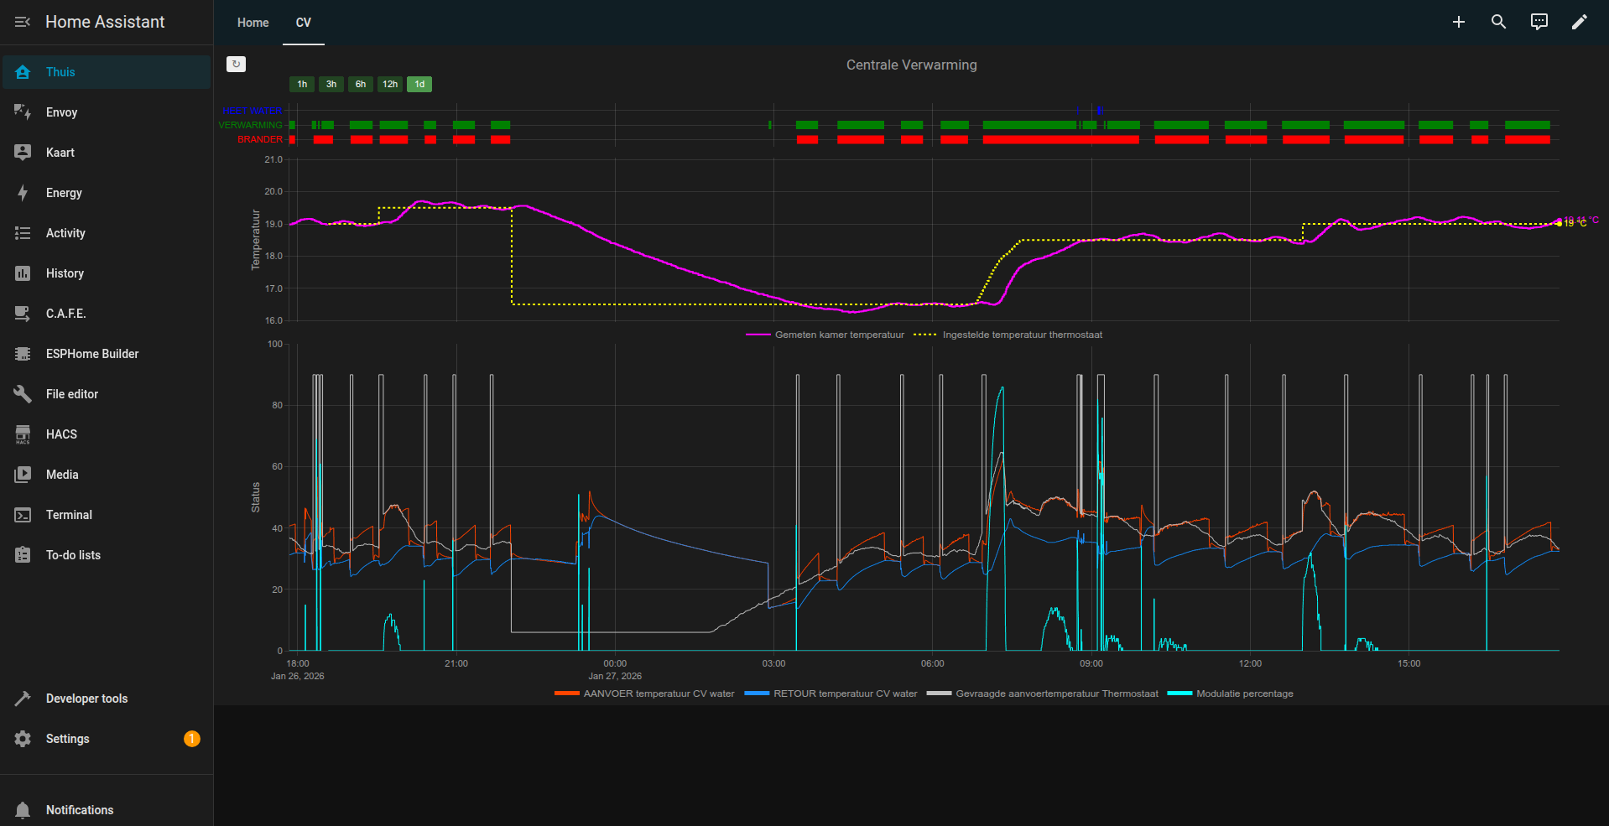Screen dimensions: 1609x826
Task: Click the graph refresh icon button
Action: [x=236, y=64]
